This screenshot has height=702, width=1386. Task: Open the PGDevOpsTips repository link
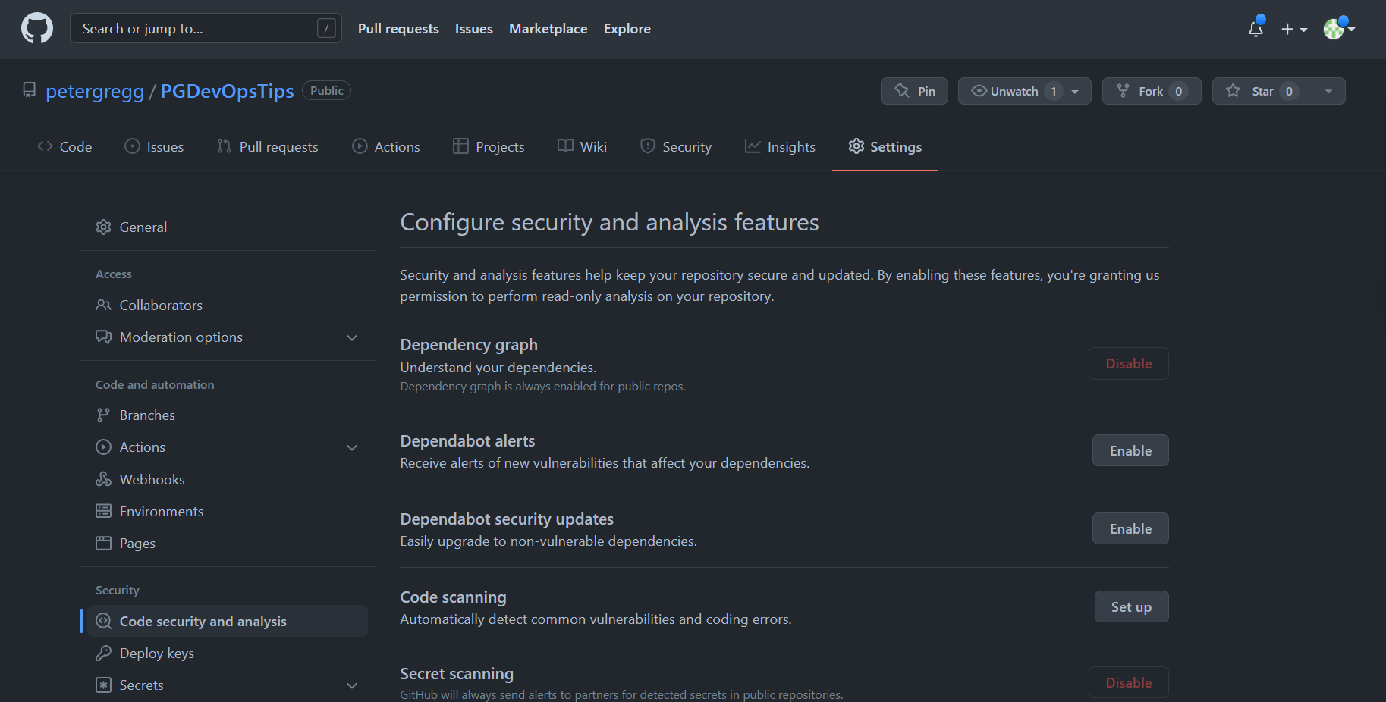pos(227,91)
